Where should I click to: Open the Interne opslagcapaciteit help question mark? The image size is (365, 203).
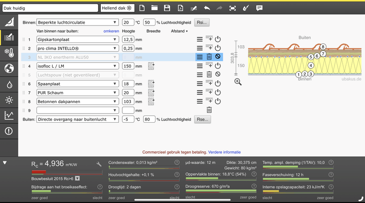click(x=331, y=187)
